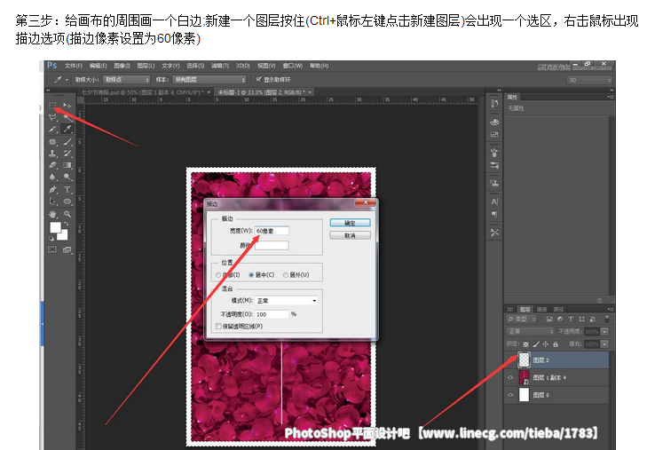Swap foreground and background colors
647x450 pixels.
click(66, 224)
